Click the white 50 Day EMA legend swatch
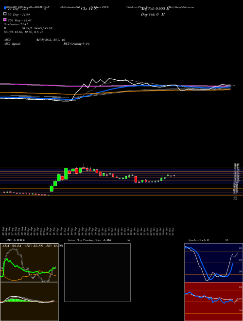 pyautogui.click(x=5, y=14)
